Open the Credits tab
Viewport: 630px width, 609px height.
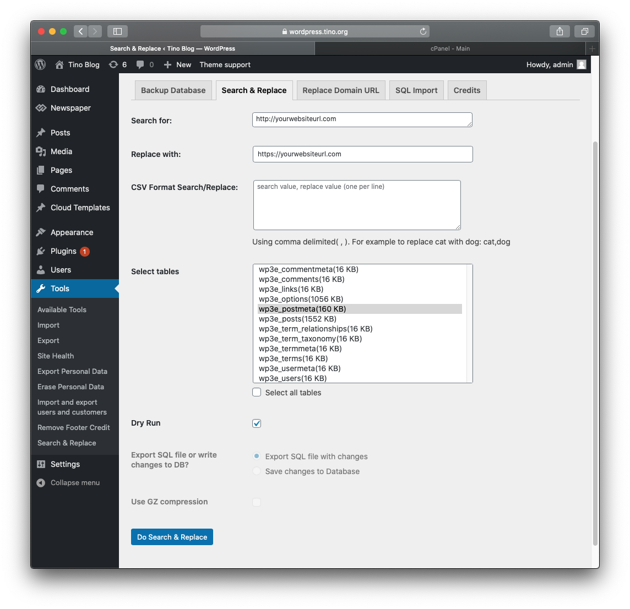tap(467, 90)
